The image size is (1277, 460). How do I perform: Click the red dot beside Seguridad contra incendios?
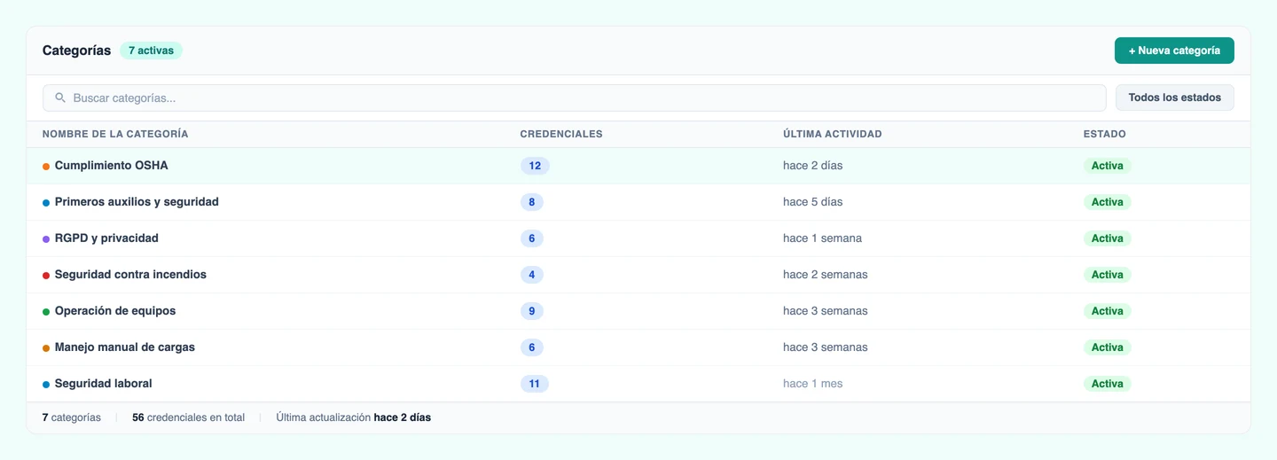point(46,276)
